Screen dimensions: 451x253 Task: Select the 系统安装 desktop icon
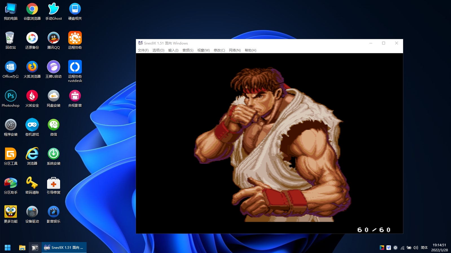click(54, 157)
